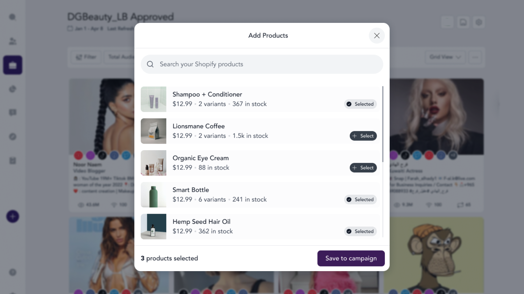Click the purple plus sidebar button
The image size is (524, 294).
pos(13,216)
